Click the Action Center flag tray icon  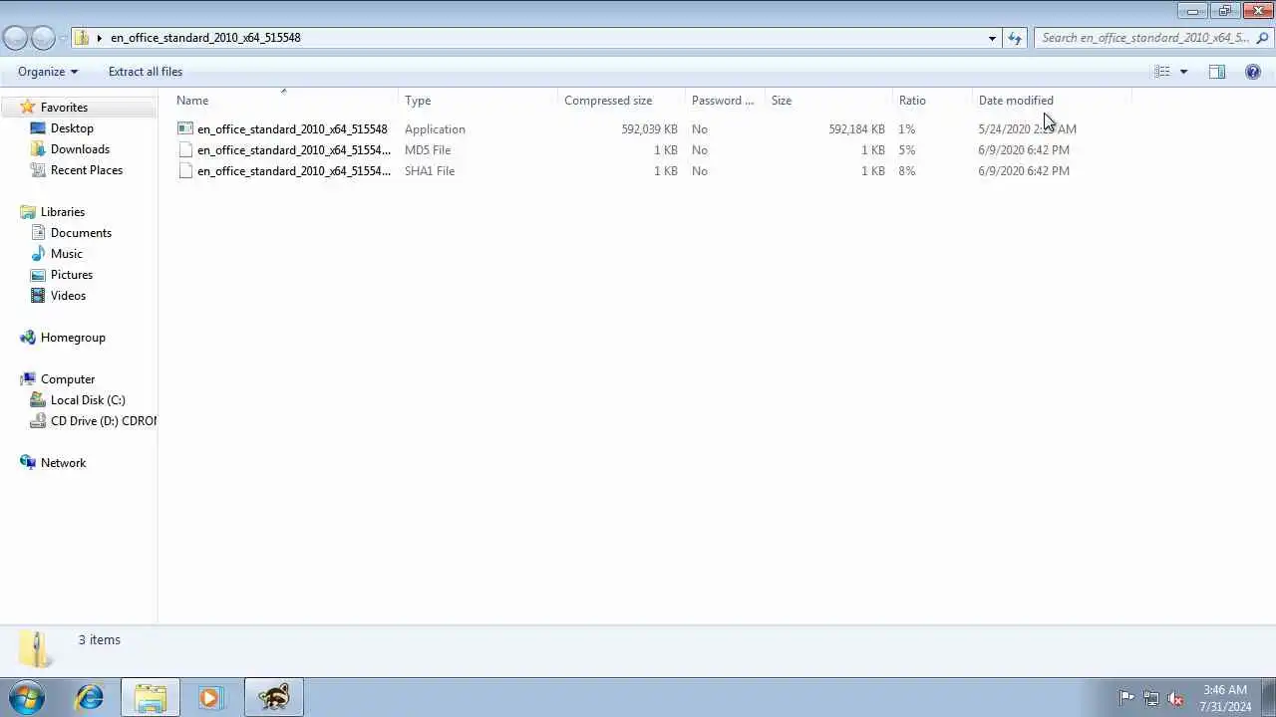[1126, 698]
